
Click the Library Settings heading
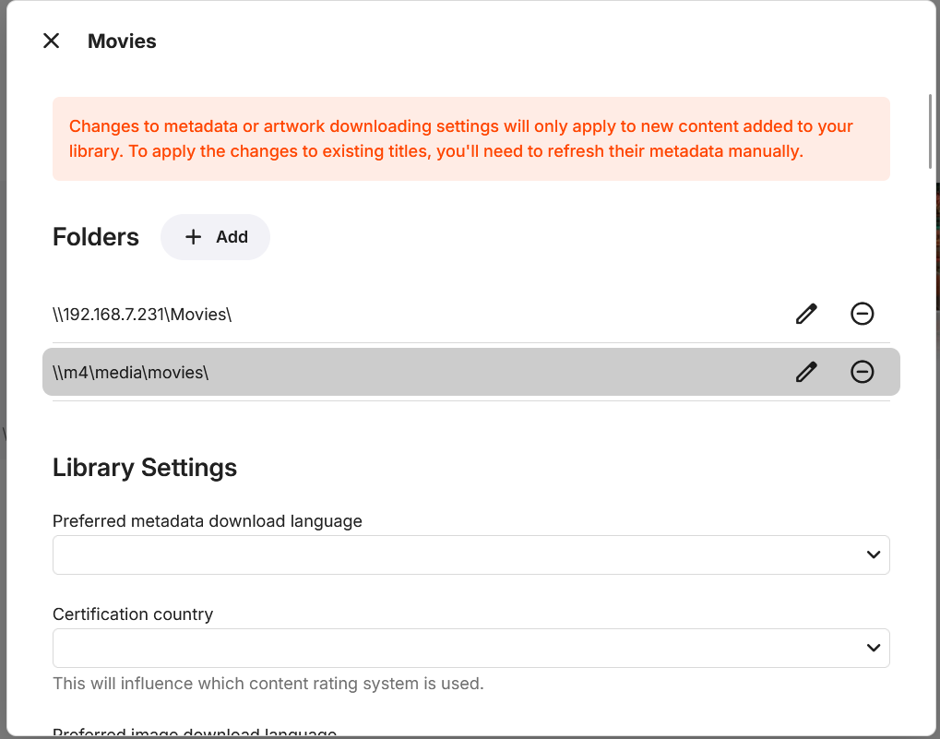pyautogui.click(x=145, y=468)
